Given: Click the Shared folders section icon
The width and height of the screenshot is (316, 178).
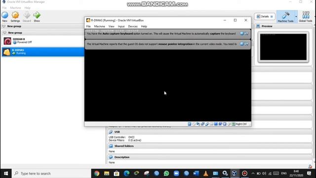Looking at the screenshot, I should click(111, 146).
